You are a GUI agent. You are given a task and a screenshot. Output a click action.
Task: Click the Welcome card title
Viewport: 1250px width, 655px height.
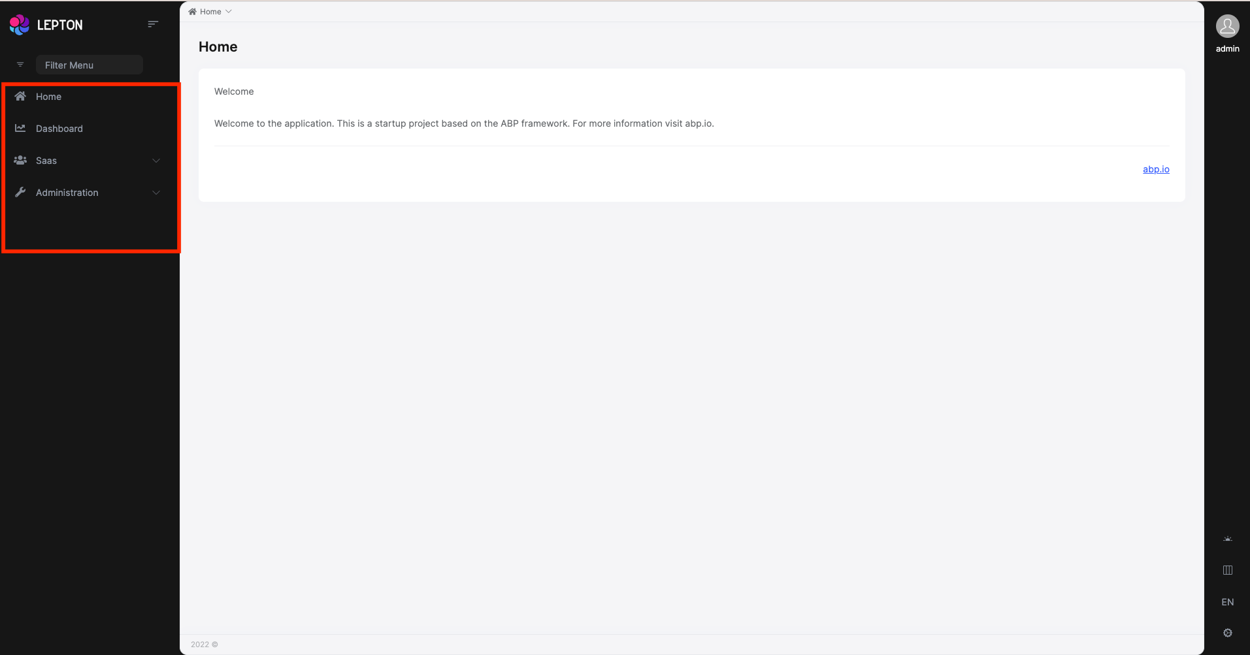click(234, 91)
